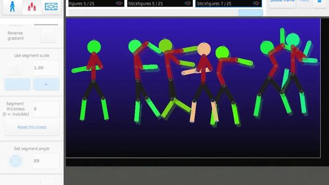
Task: Select the blue single stickfigure tools tab
Action: [x=12, y=7]
